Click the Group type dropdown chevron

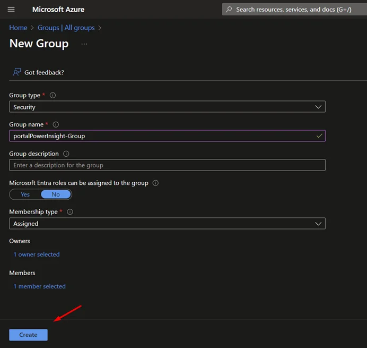tap(318, 107)
